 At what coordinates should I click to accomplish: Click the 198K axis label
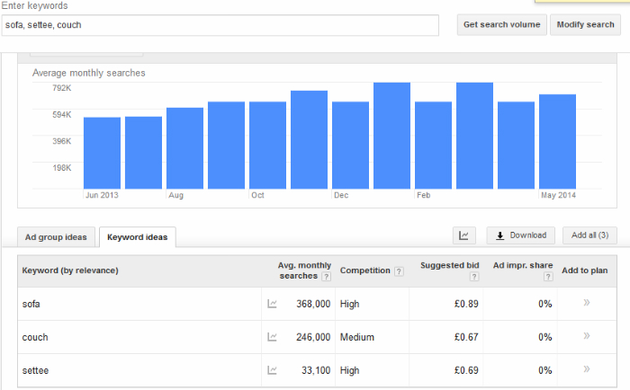click(62, 168)
